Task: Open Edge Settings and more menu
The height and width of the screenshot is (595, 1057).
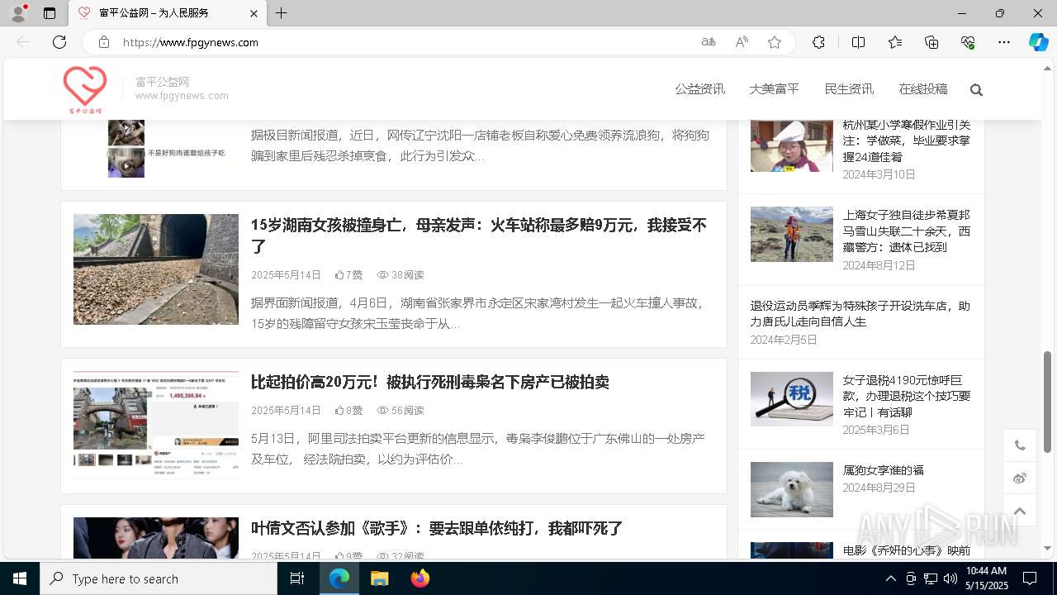Action: pos(1004,42)
